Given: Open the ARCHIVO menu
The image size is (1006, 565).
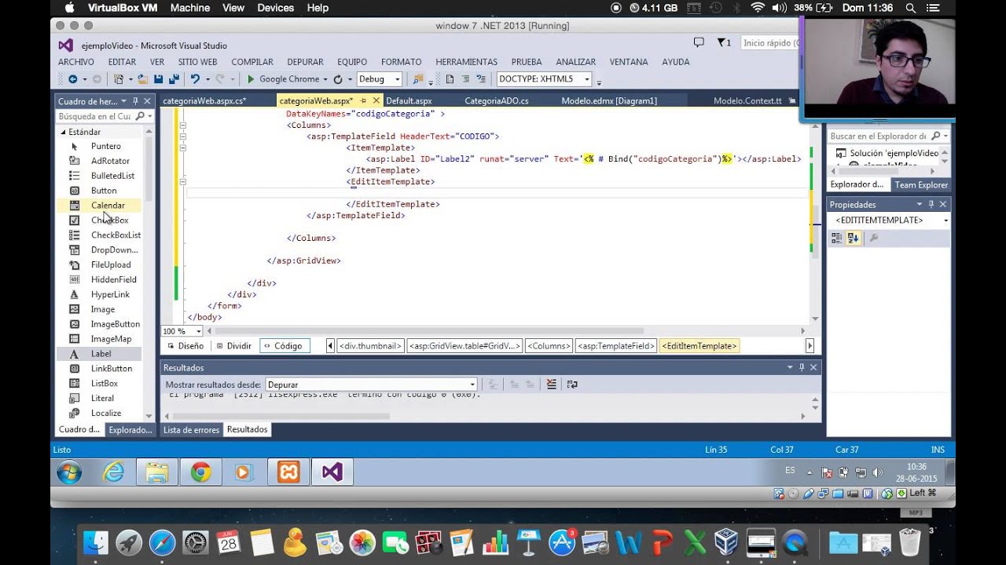Looking at the screenshot, I should (x=76, y=62).
